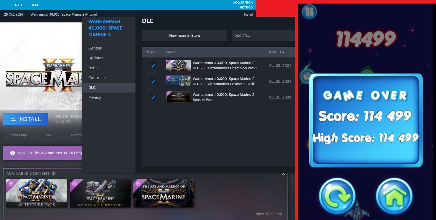This screenshot has height=220, width=436.
Task: Click the INSTALL column header
Action: pyautogui.click(x=151, y=52)
